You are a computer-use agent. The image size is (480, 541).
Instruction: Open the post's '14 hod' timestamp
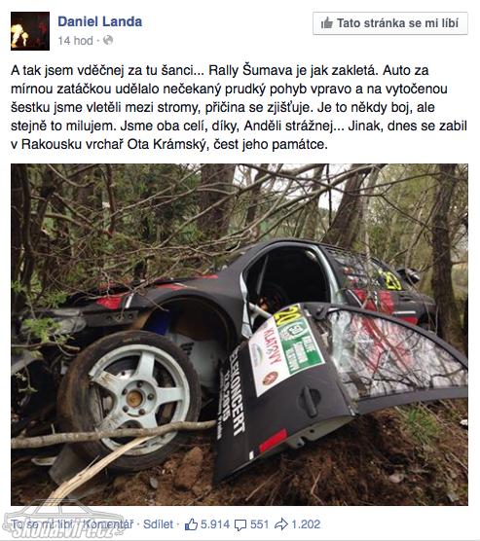[75, 41]
